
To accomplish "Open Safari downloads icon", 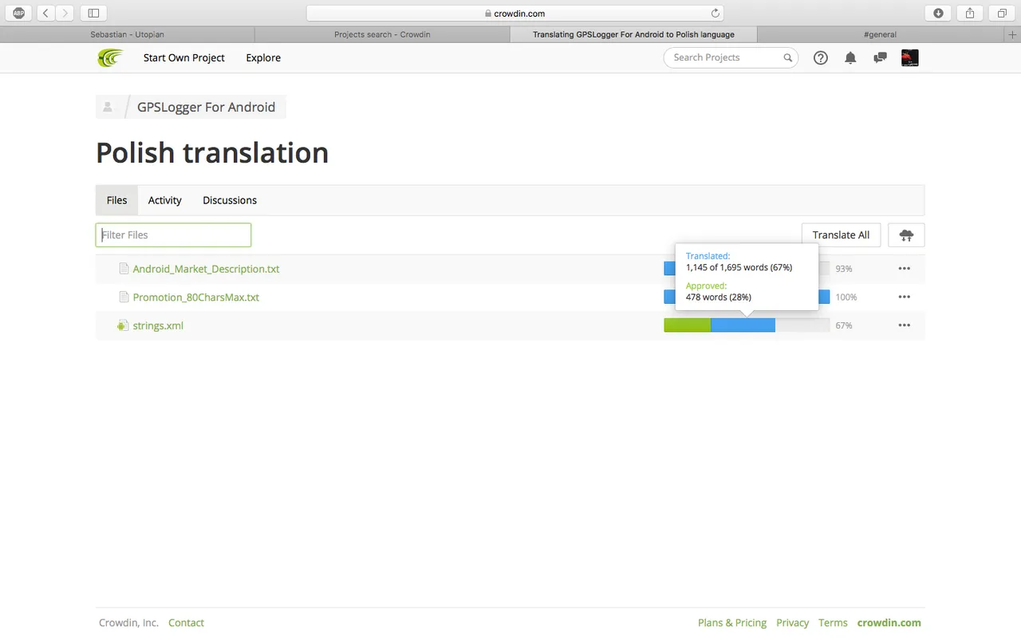I will (938, 13).
